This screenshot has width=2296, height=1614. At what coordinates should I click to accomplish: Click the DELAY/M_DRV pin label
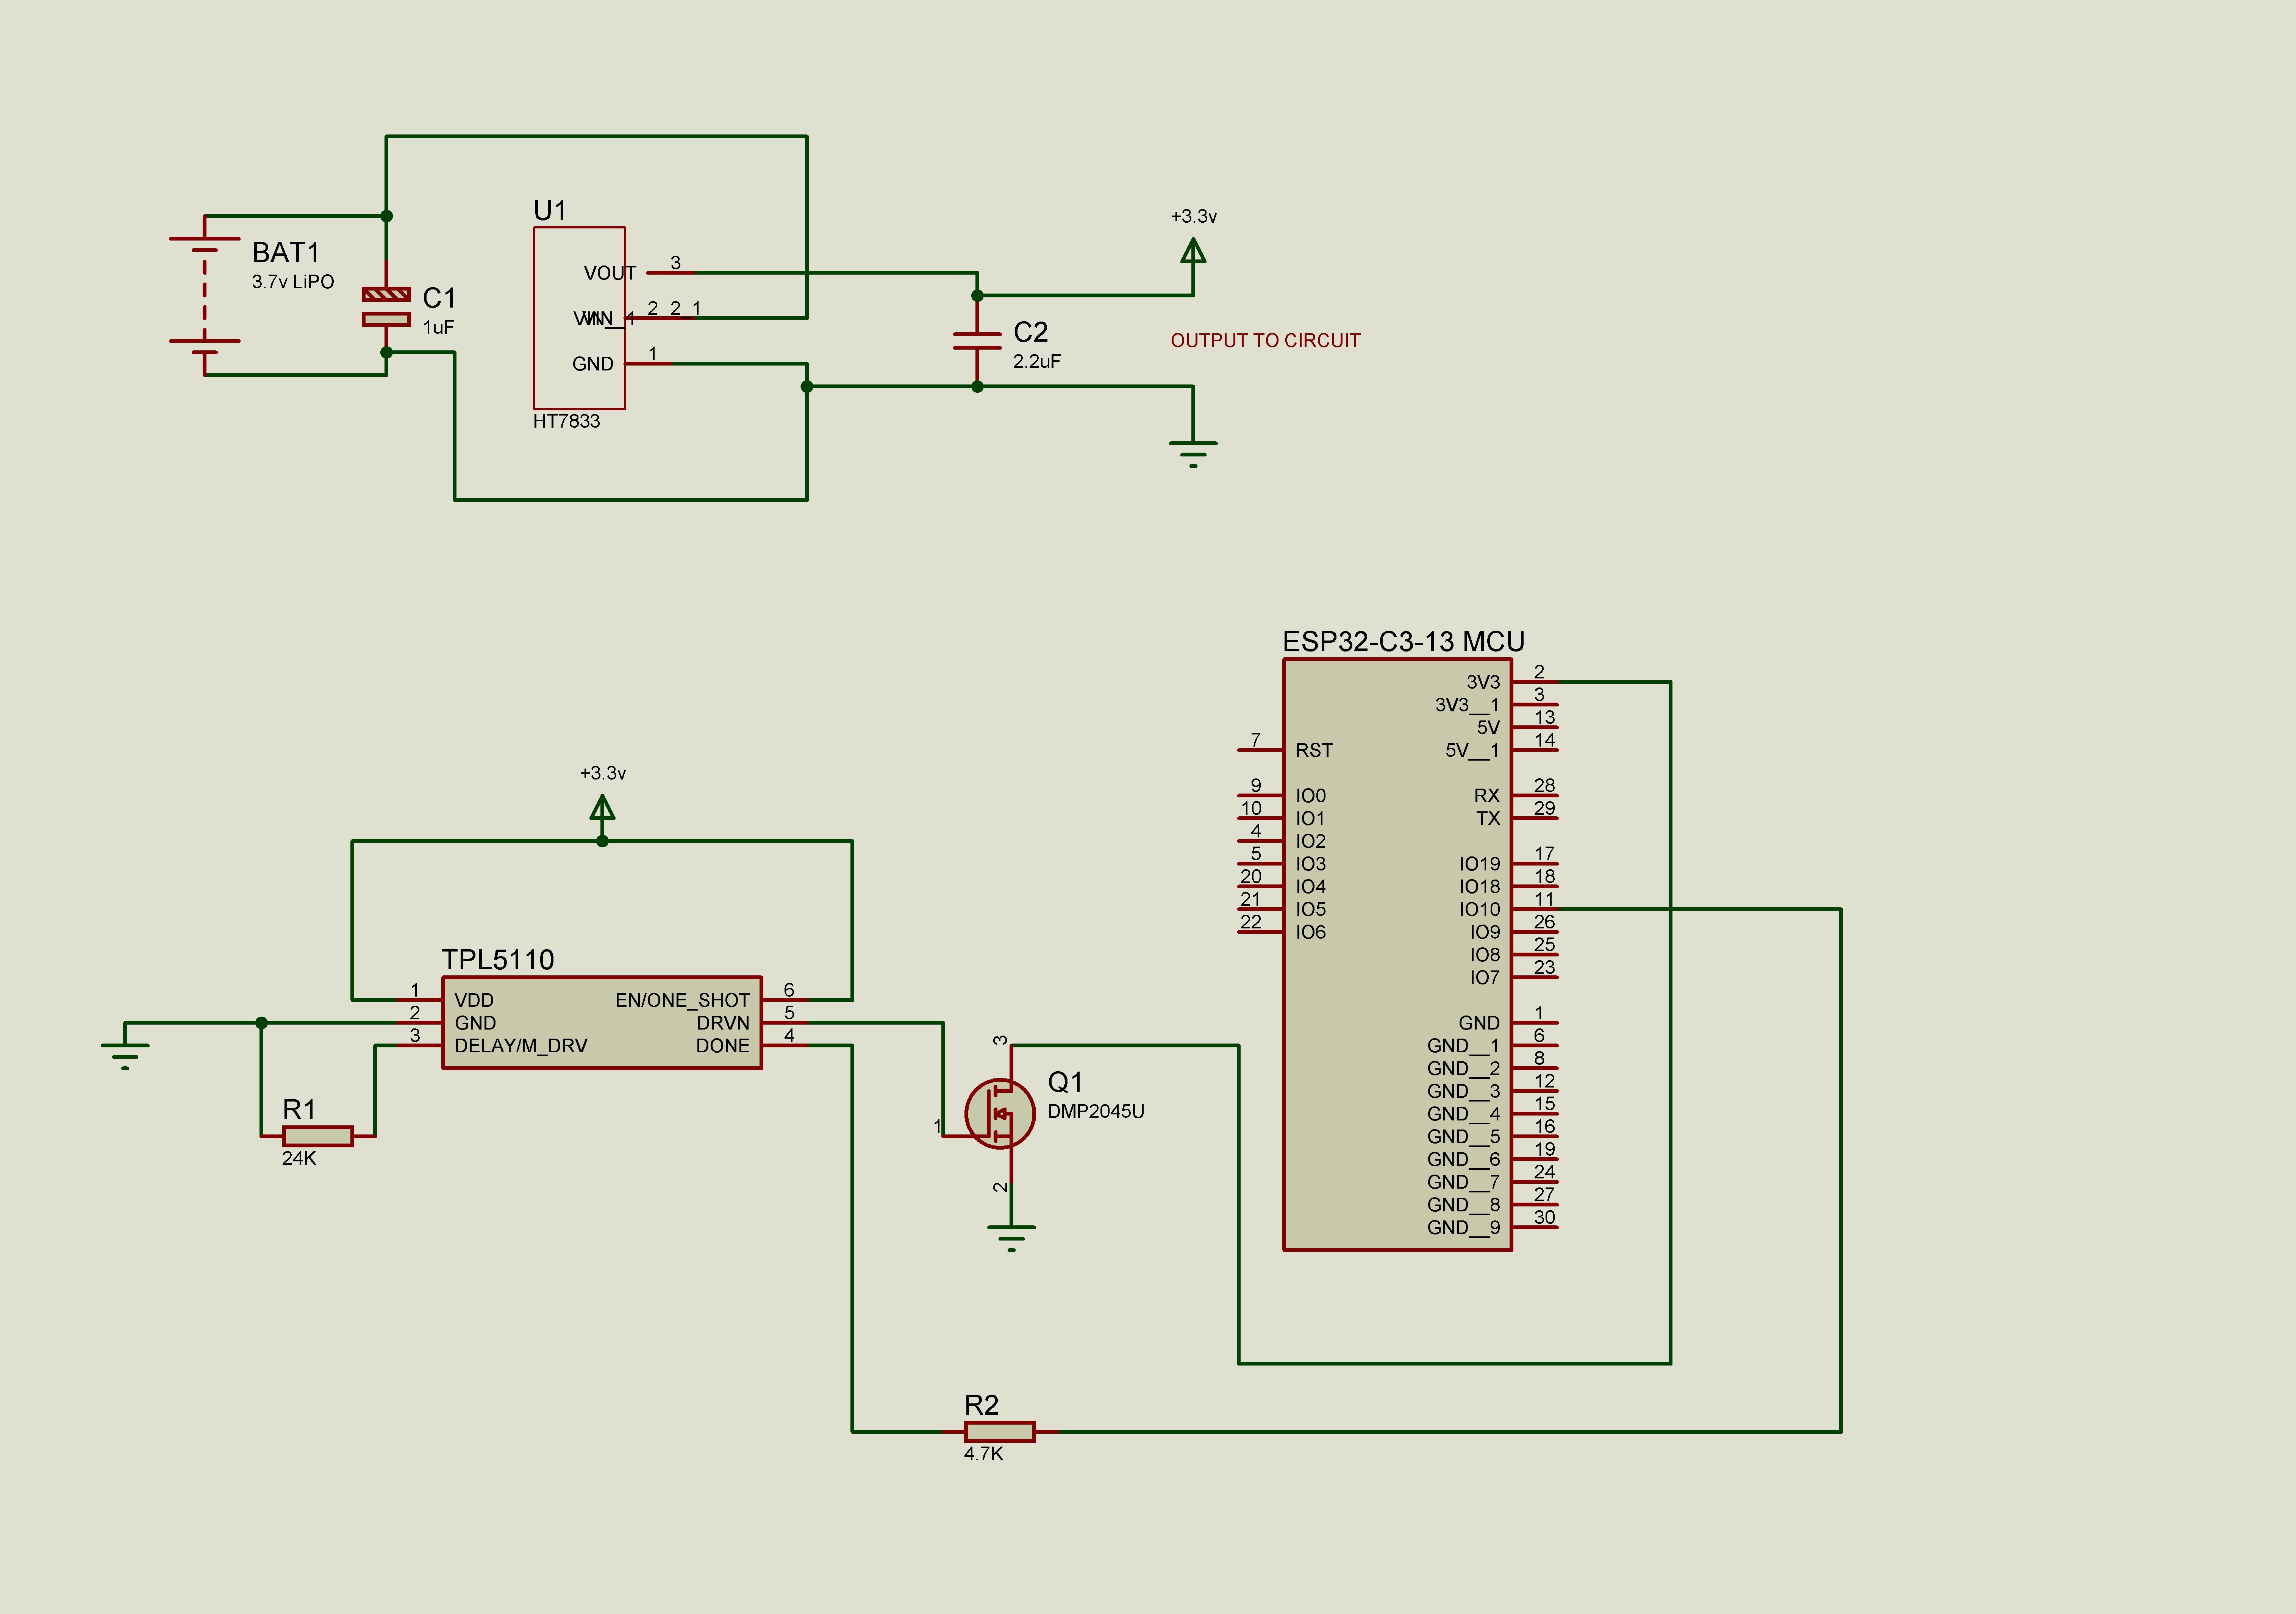pyautogui.click(x=521, y=1046)
